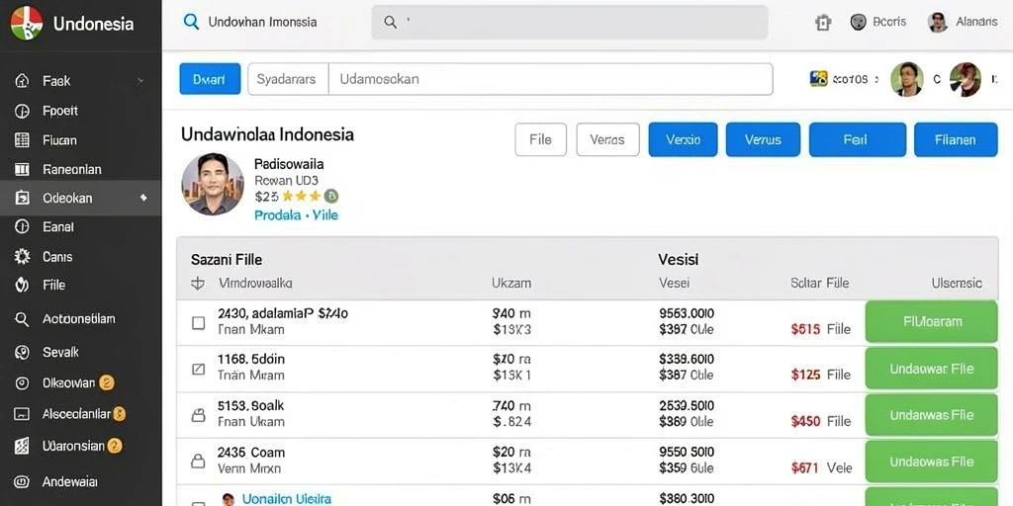Click the Uaaronsian notification badge

click(x=115, y=446)
